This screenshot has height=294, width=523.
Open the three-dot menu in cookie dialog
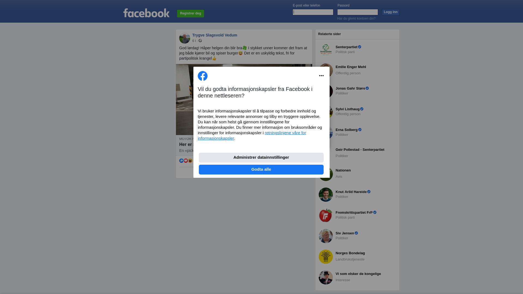point(321,76)
